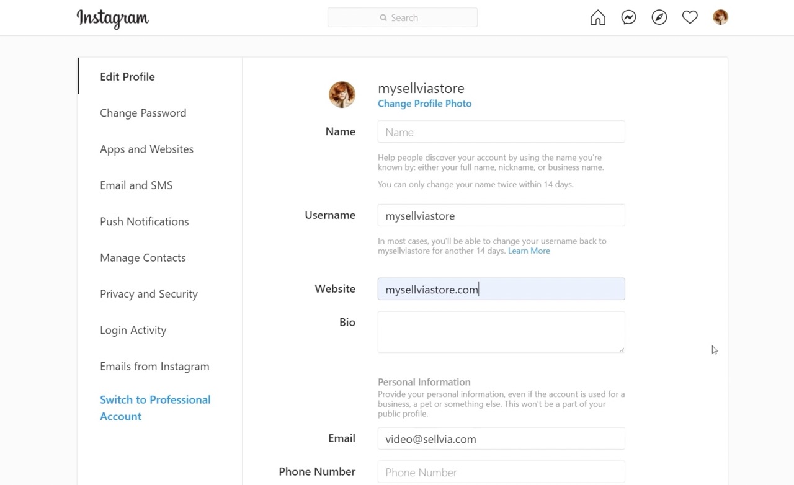Image resolution: width=794 pixels, height=485 pixels.
Task: Open profile avatar menu in top bar
Action: [x=720, y=17]
